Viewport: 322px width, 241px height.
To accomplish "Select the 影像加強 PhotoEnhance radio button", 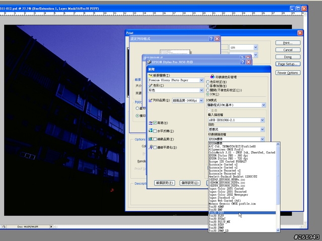I will pyautogui.click(x=208, y=86).
